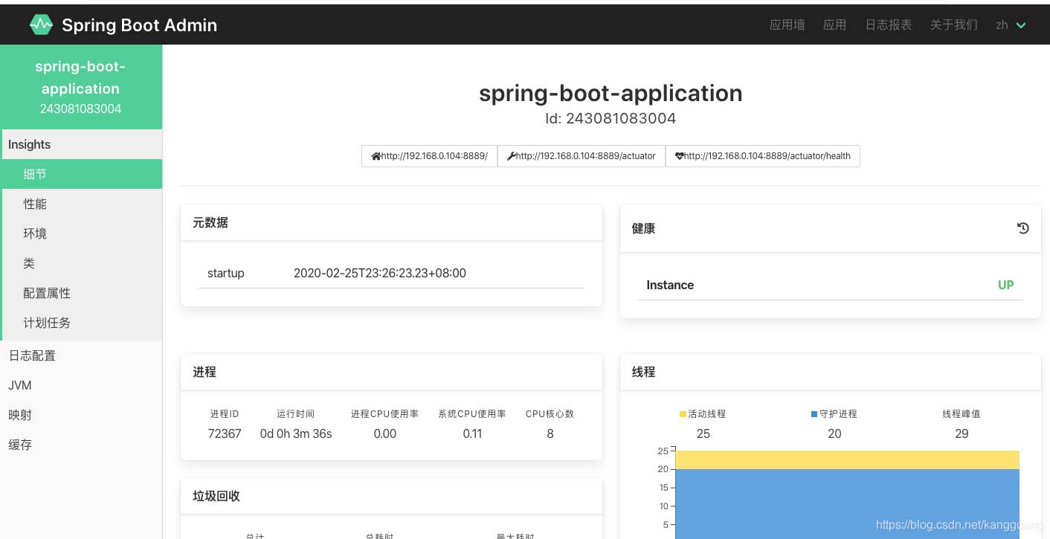The width and height of the screenshot is (1050, 539).
Task: Click the heartbeat icon health link
Action: click(762, 156)
